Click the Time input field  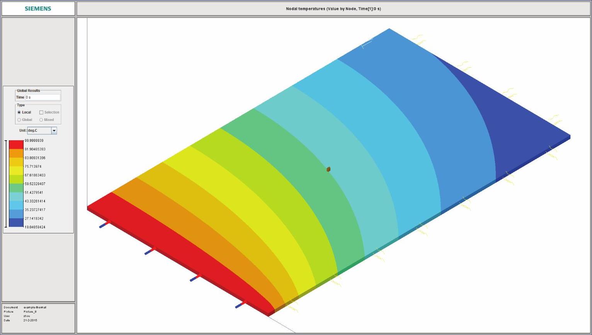click(43, 97)
